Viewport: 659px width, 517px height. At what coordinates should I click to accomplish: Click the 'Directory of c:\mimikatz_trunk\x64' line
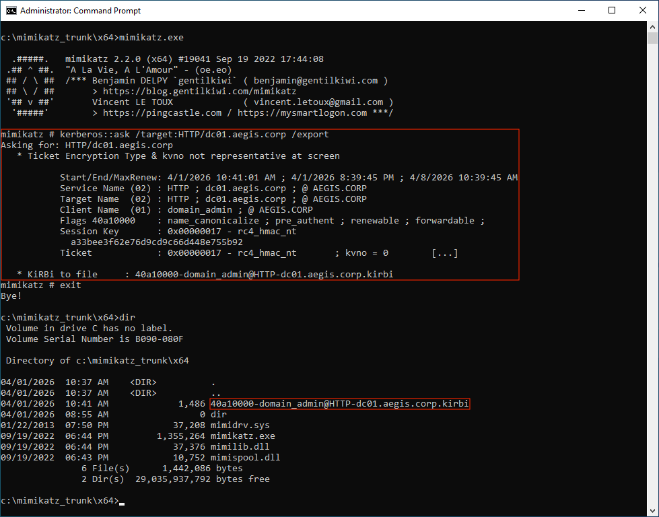click(x=98, y=361)
